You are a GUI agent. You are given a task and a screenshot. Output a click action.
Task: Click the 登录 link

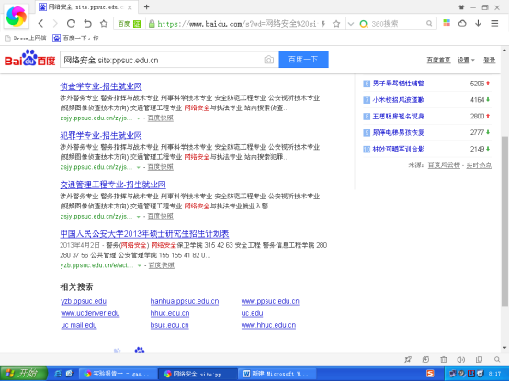click(x=489, y=60)
